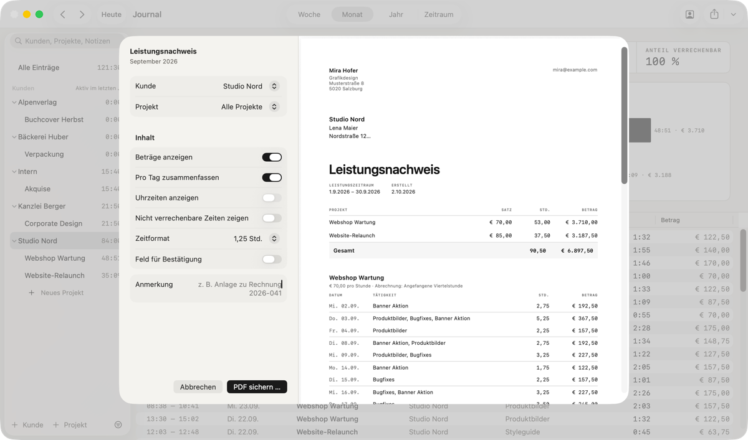Enable the Uhrzeiten anzeigen switch
The width and height of the screenshot is (748, 440).
pyautogui.click(x=272, y=198)
